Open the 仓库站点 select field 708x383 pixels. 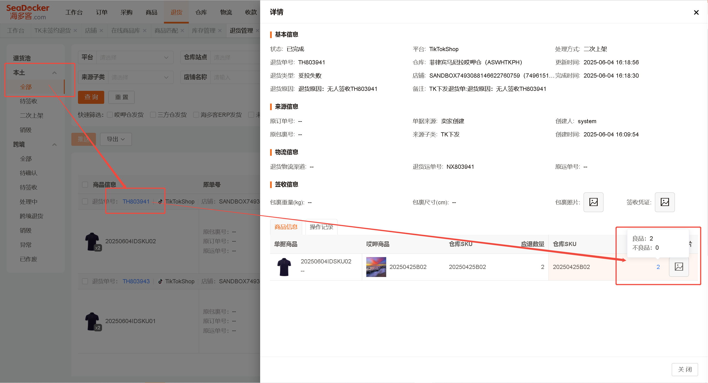click(235, 57)
